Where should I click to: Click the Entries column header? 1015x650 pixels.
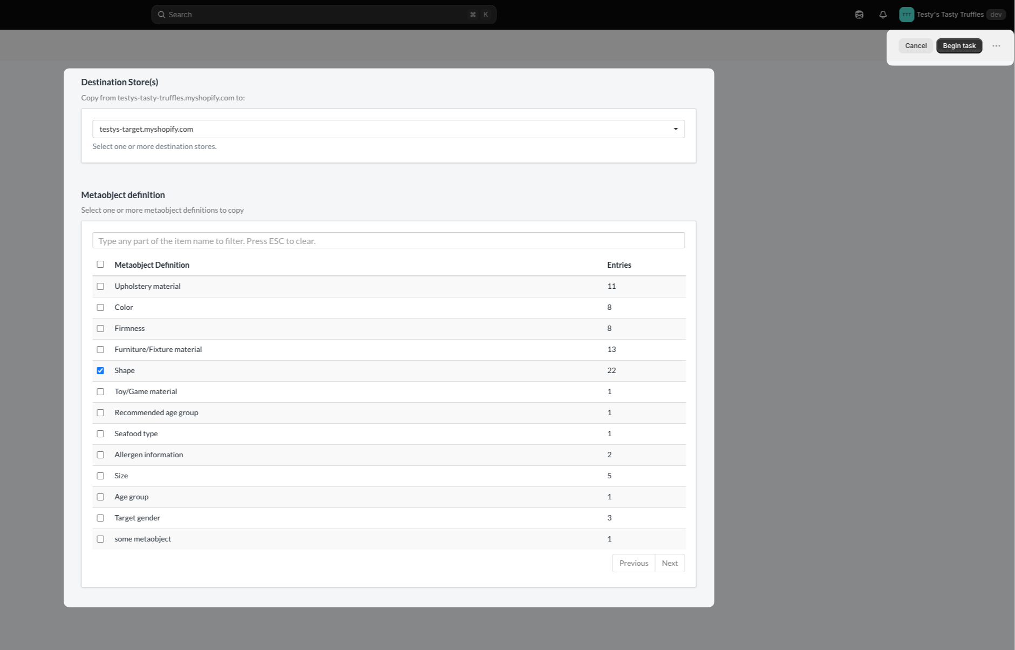(619, 265)
